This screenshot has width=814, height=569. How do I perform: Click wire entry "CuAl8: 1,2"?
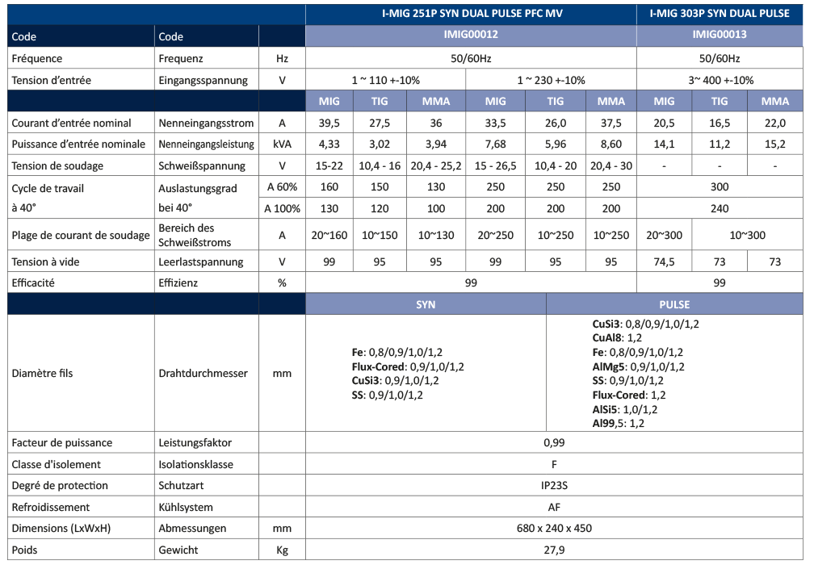pos(617,337)
